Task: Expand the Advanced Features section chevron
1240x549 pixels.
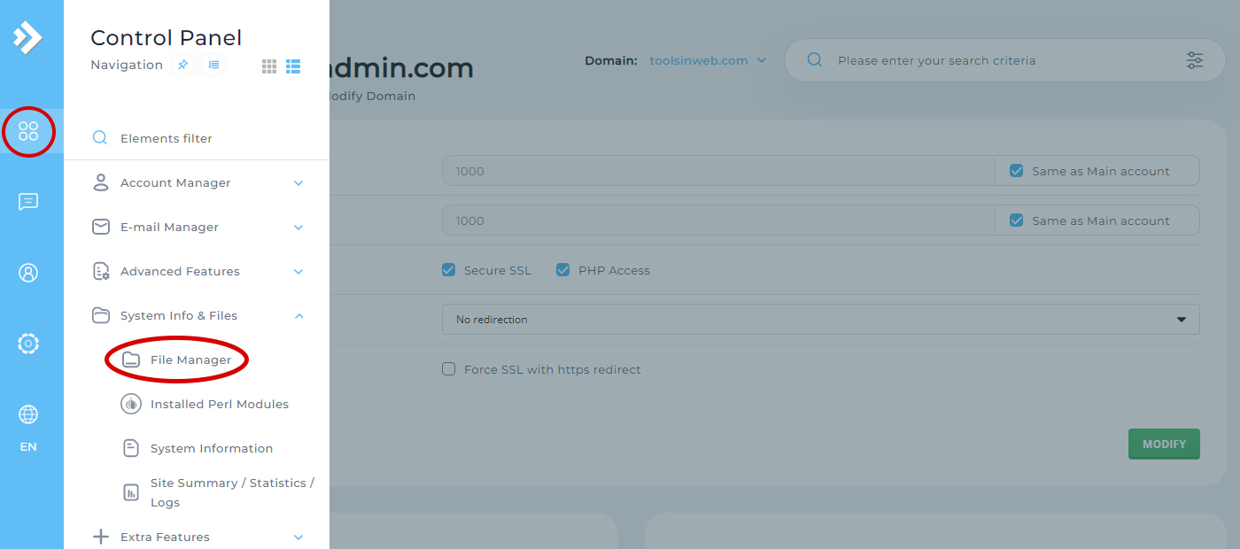Action: click(298, 272)
